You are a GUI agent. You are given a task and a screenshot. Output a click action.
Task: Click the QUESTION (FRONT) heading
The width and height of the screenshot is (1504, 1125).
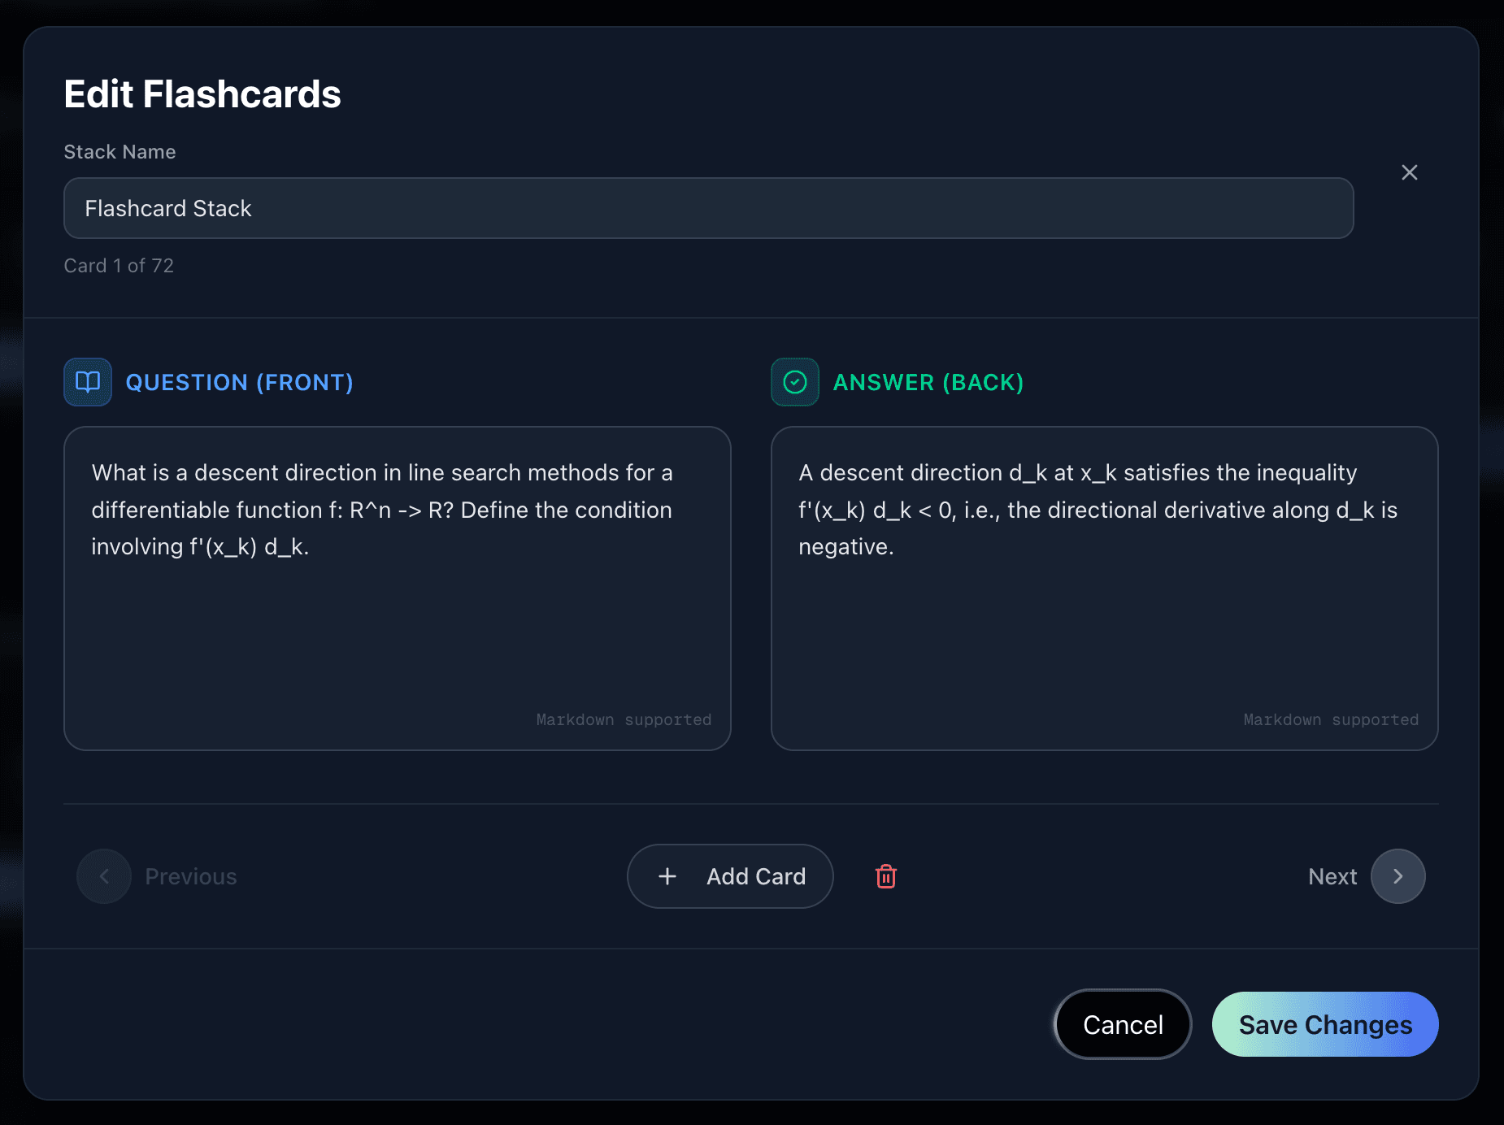pos(239,382)
